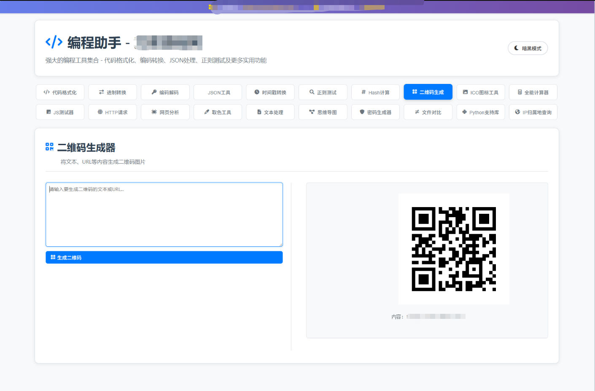Click the 编程助手 page title

coord(94,43)
